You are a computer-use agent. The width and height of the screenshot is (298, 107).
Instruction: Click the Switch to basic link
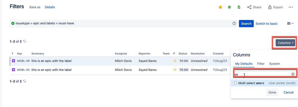tap(266, 24)
